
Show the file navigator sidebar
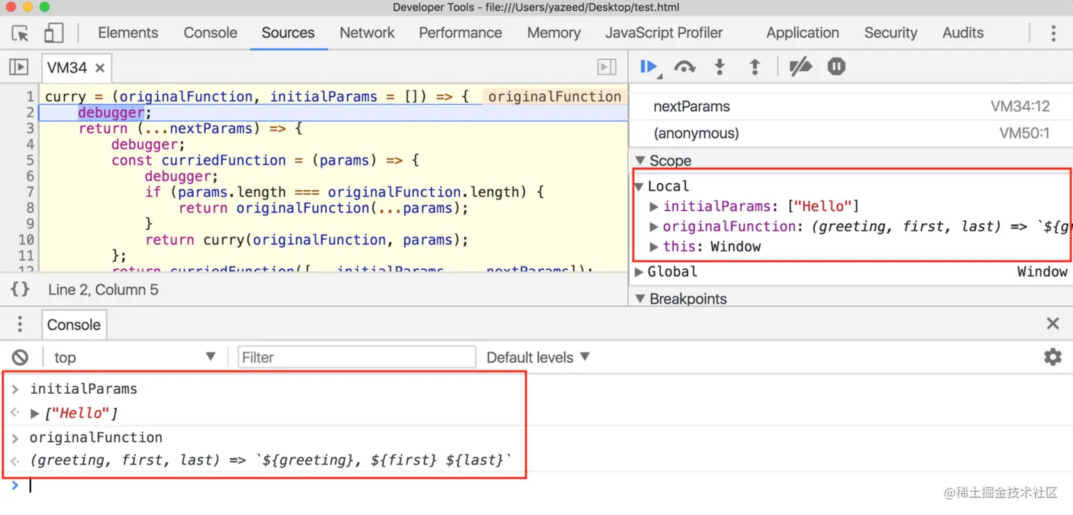click(18, 67)
